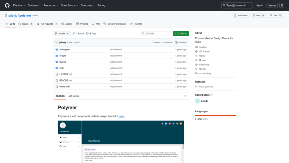Switch to the Issues tab
289x163 pixels.
pyautogui.click(x=26, y=24)
